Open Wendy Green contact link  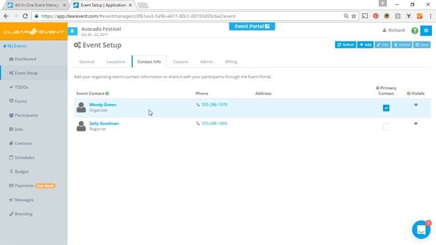tap(103, 105)
